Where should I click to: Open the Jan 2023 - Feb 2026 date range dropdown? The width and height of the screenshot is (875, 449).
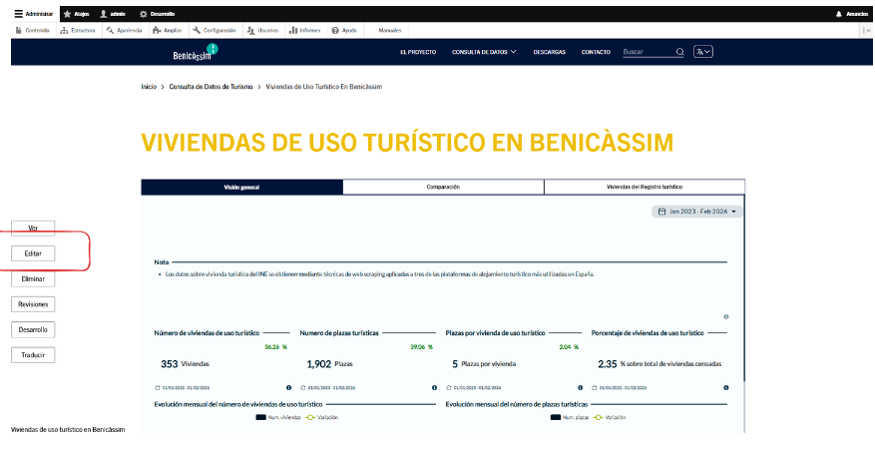[696, 212]
